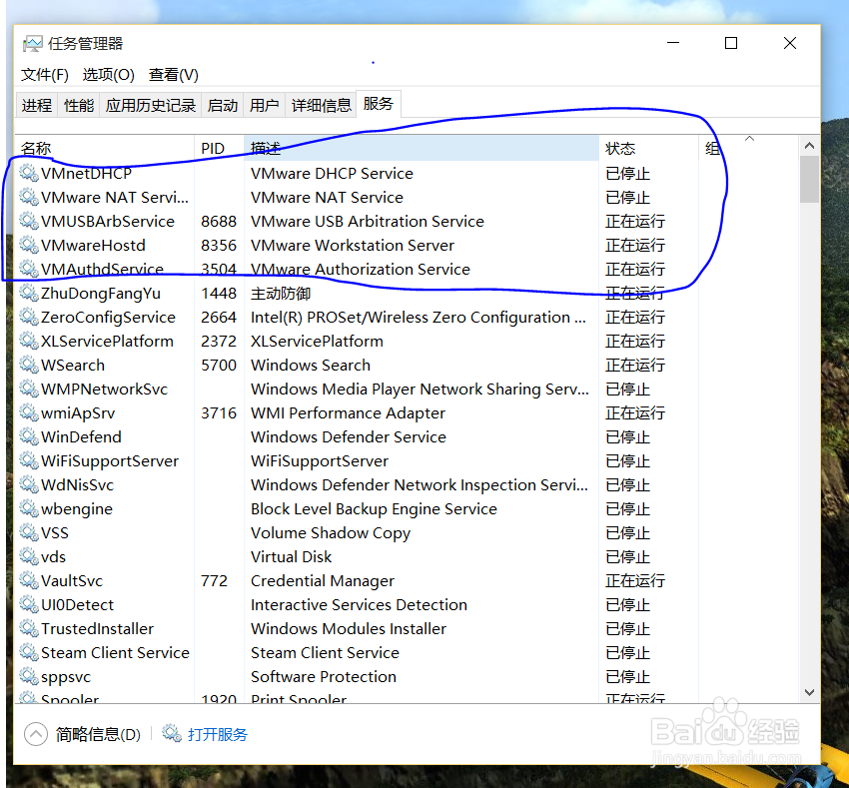Switch to the 启动 tab

click(223, 105)
